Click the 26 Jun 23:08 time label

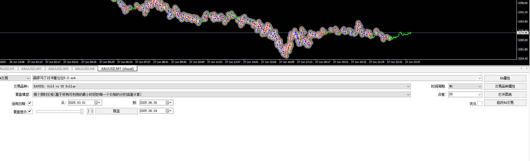(x=17, y=62)
